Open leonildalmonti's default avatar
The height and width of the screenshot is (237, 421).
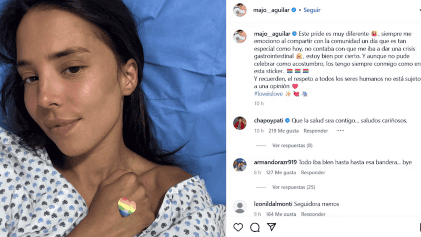[x=239, y=206]
